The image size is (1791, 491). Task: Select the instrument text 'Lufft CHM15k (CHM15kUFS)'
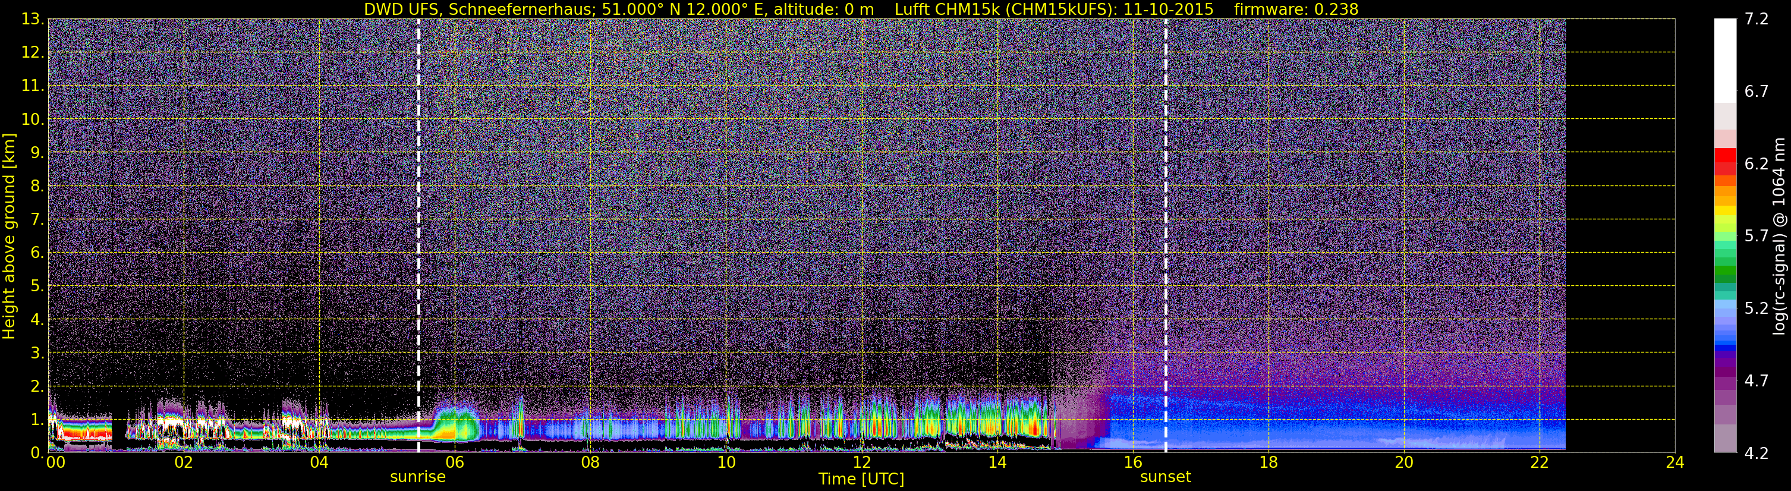[x=1006, y=9]
